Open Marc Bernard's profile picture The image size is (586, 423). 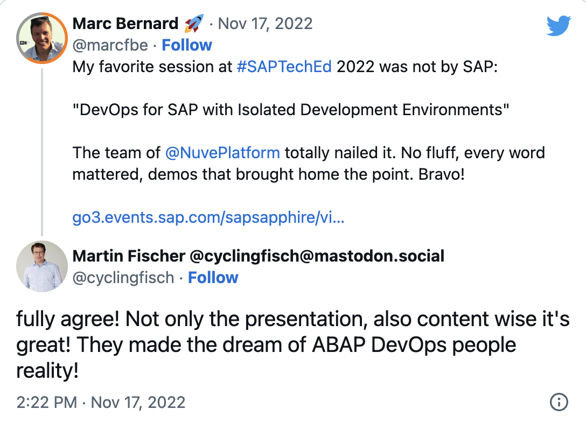[42, 38]
